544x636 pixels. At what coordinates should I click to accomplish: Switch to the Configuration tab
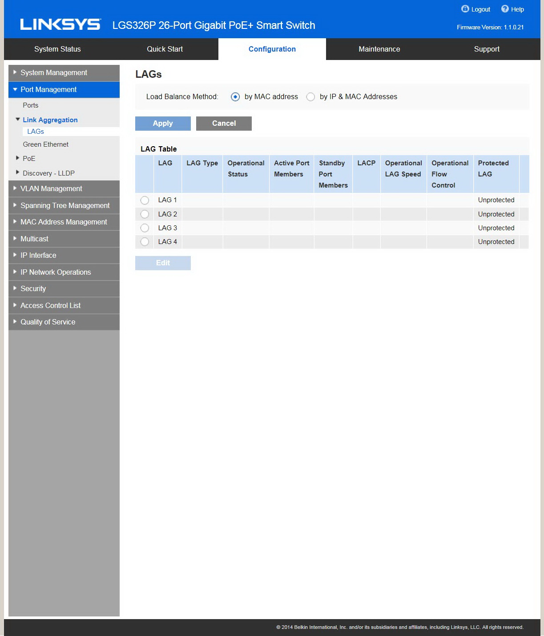pos(272,49)
